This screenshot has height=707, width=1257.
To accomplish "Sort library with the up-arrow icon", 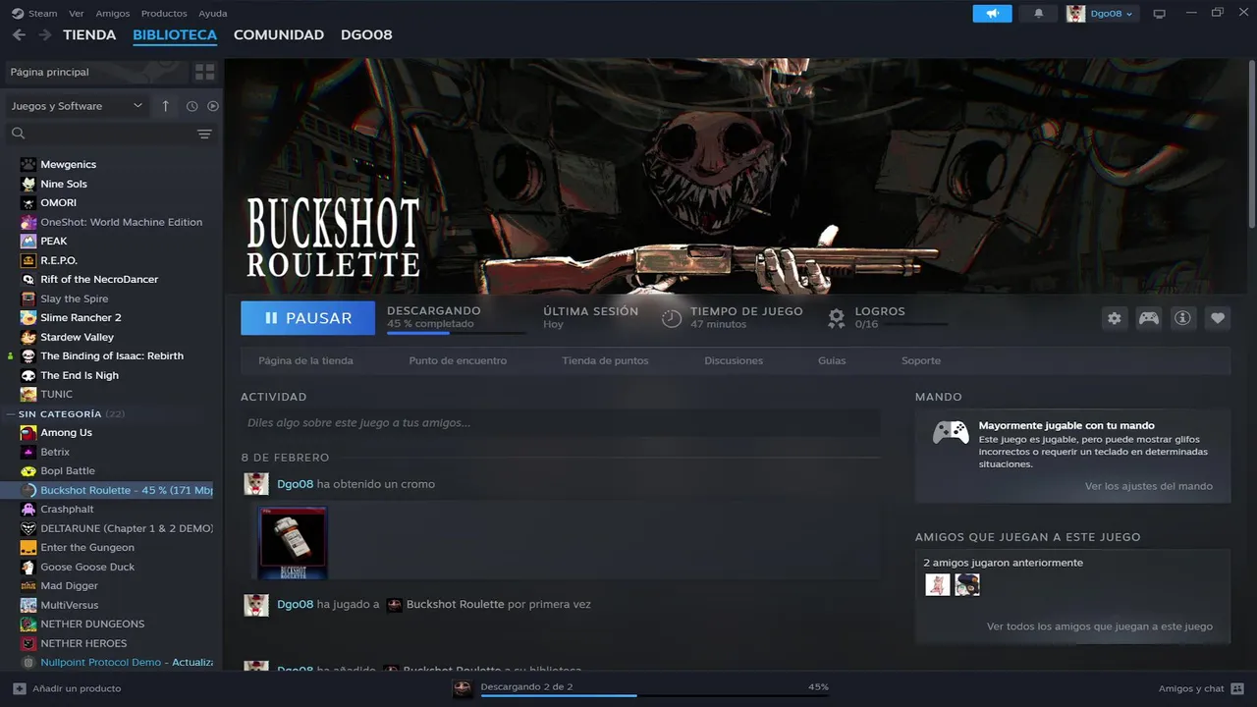I will (165, 106).
